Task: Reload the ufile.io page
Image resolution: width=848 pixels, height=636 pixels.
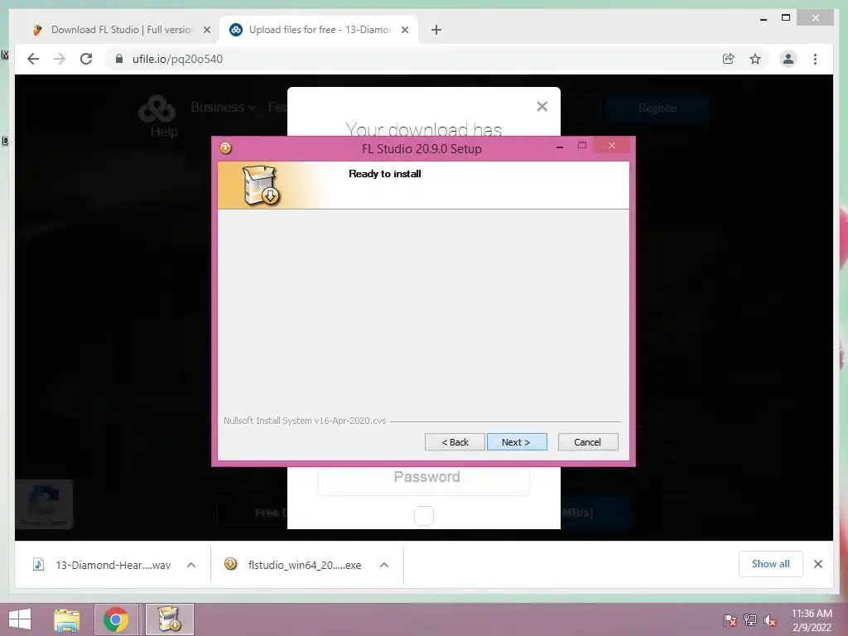Action: [86, 59]
